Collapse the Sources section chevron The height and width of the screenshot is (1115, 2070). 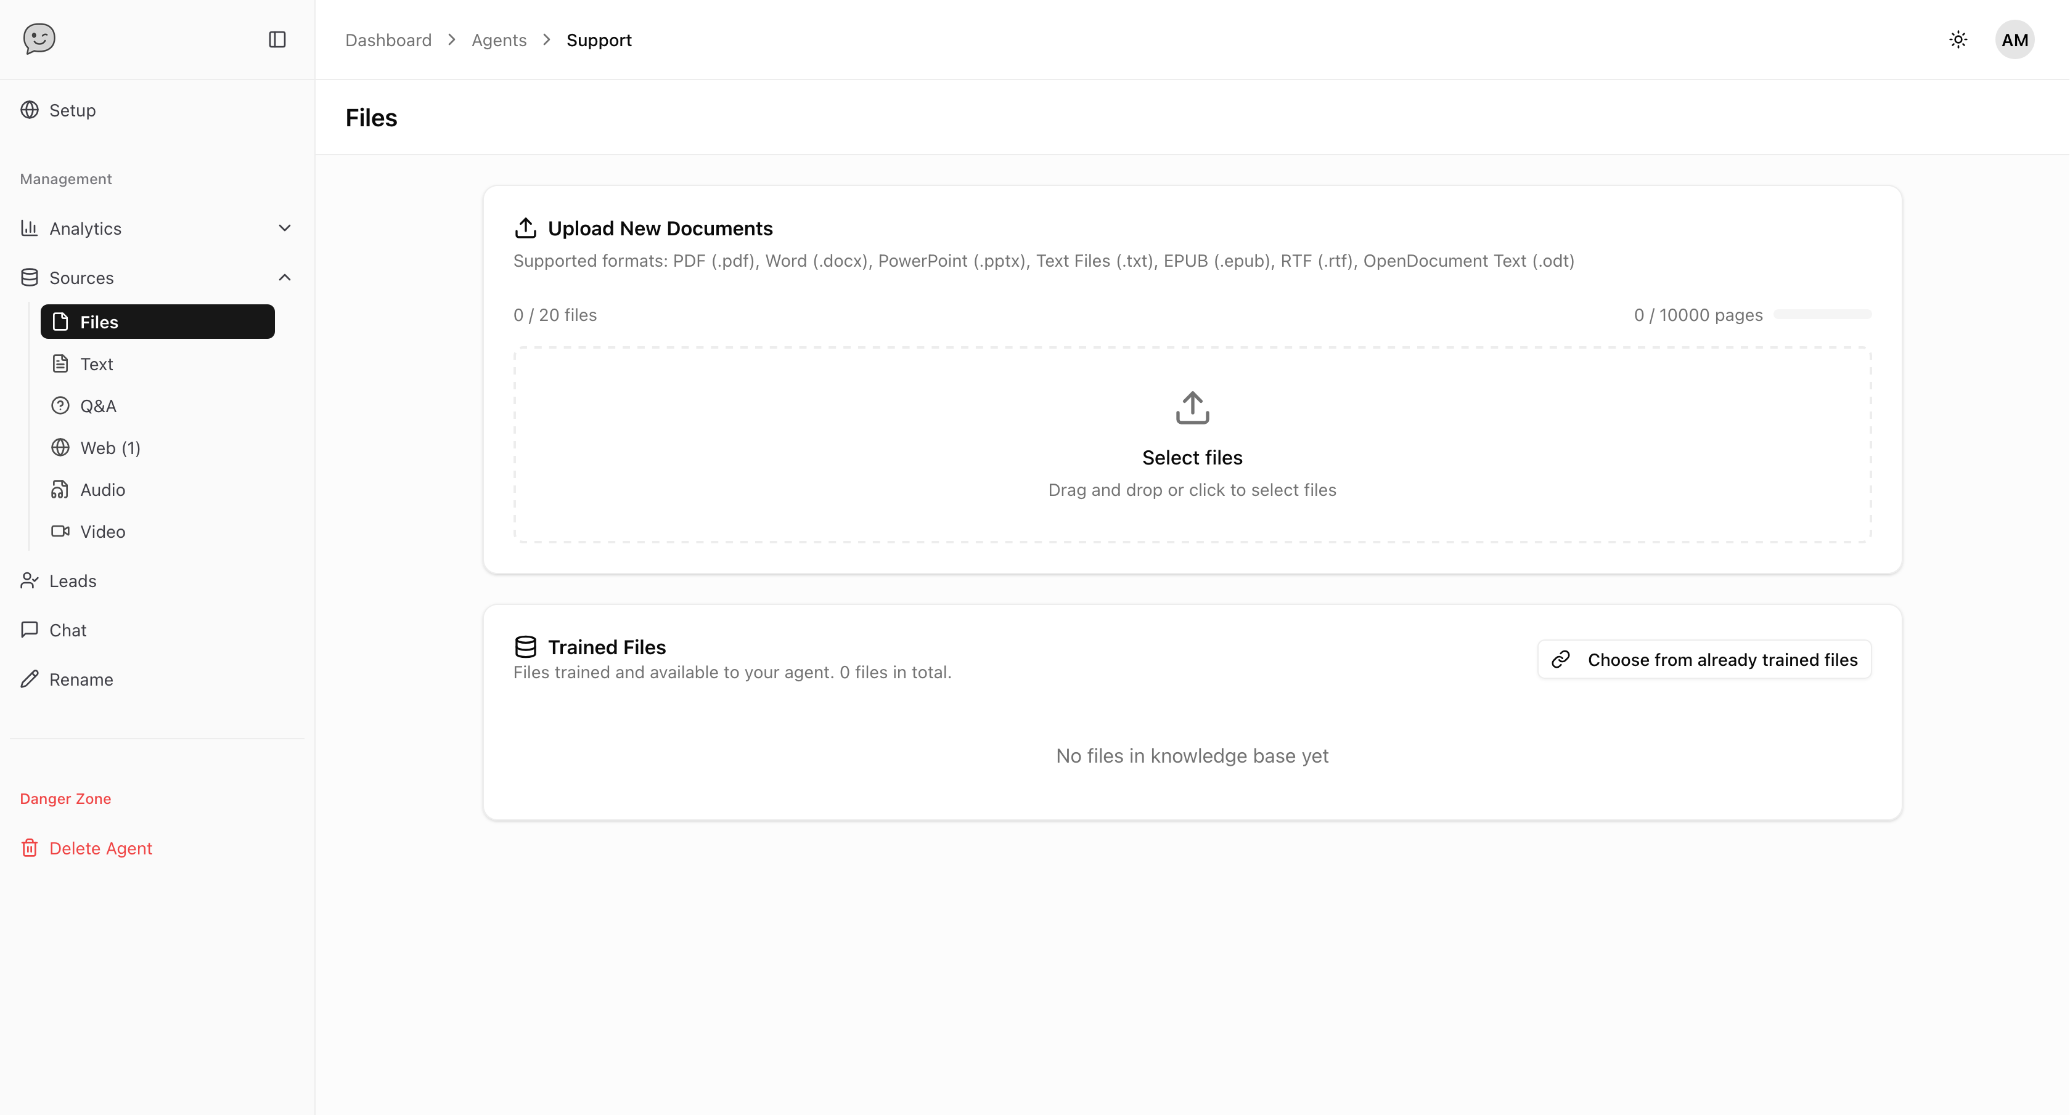(284, 277)
